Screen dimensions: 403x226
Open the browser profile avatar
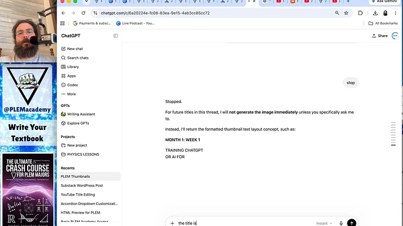point(385,13)
